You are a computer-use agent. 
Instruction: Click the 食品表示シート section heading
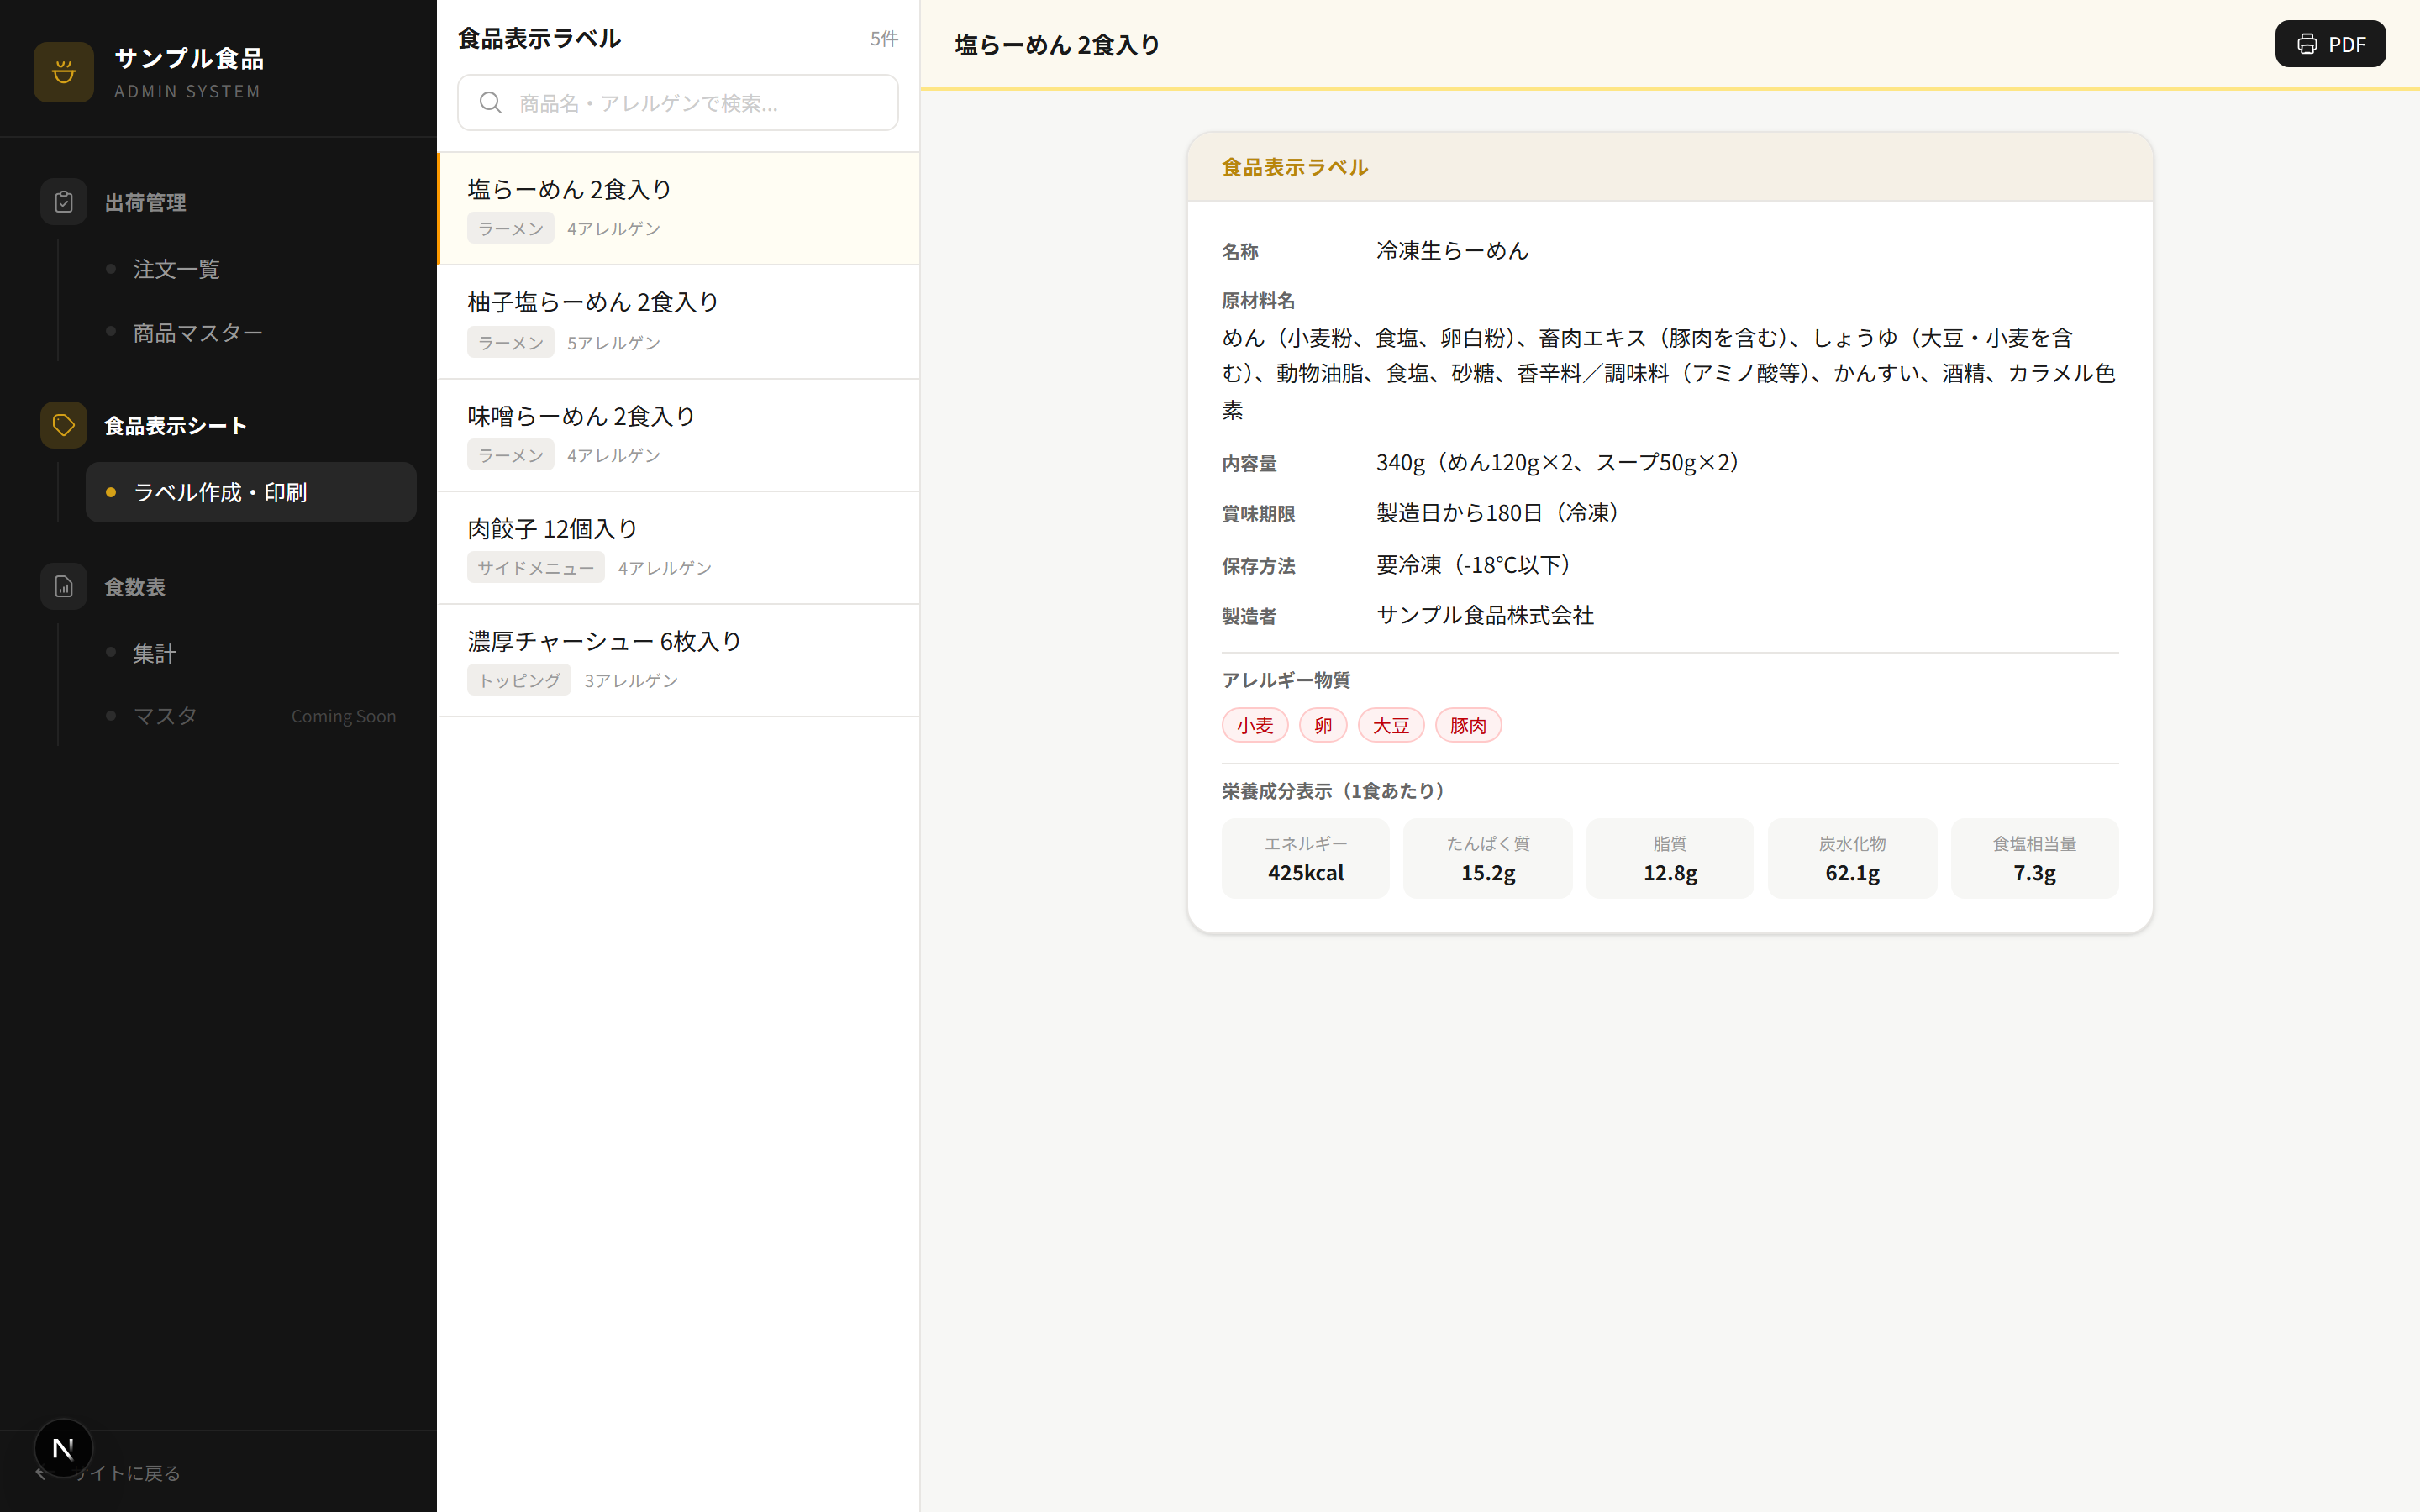(x=176, y=425)
